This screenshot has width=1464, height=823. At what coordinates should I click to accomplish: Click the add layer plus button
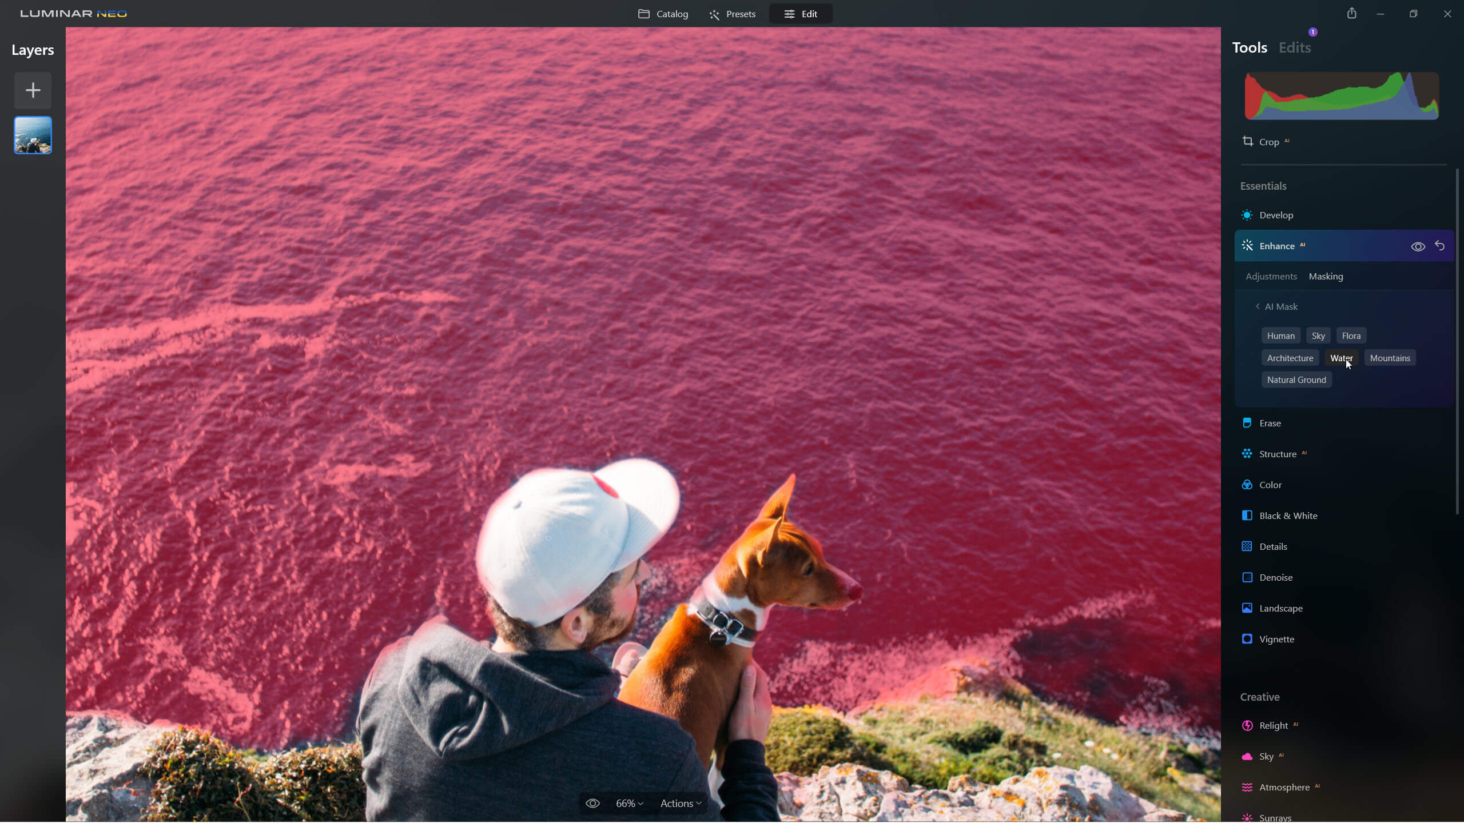(33, 90)
